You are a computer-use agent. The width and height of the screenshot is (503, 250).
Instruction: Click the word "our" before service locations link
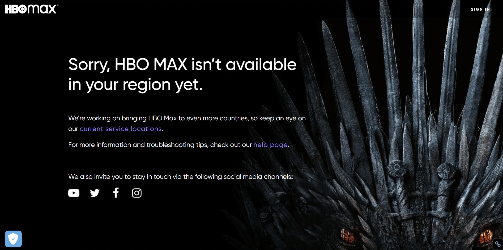pyautogui.click(x=73, y=129)
